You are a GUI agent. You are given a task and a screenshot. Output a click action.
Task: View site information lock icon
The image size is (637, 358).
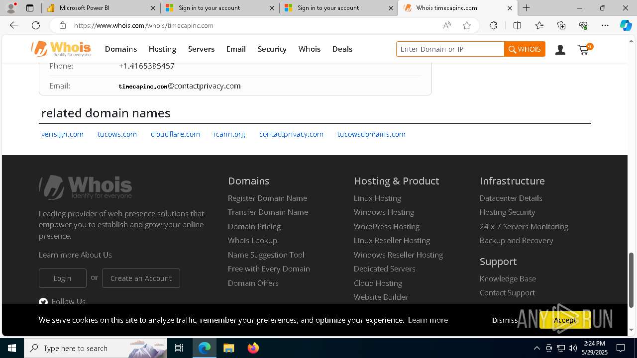tap(62, 25)
